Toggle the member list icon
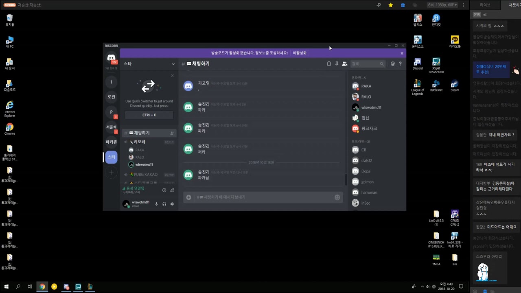The height and width of the screenshot is (293, 521). tap(344, 64)
